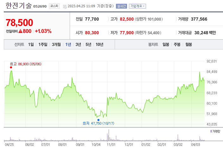Click the 거래량 377,566 value

point(199,19)
